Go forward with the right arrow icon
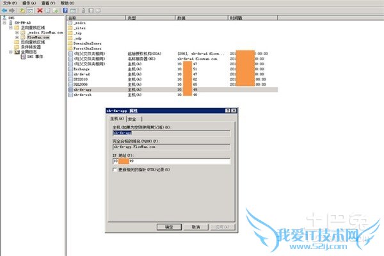Image resolution: width=384 pixels, height=256 pixels. (x=12, y=10)
